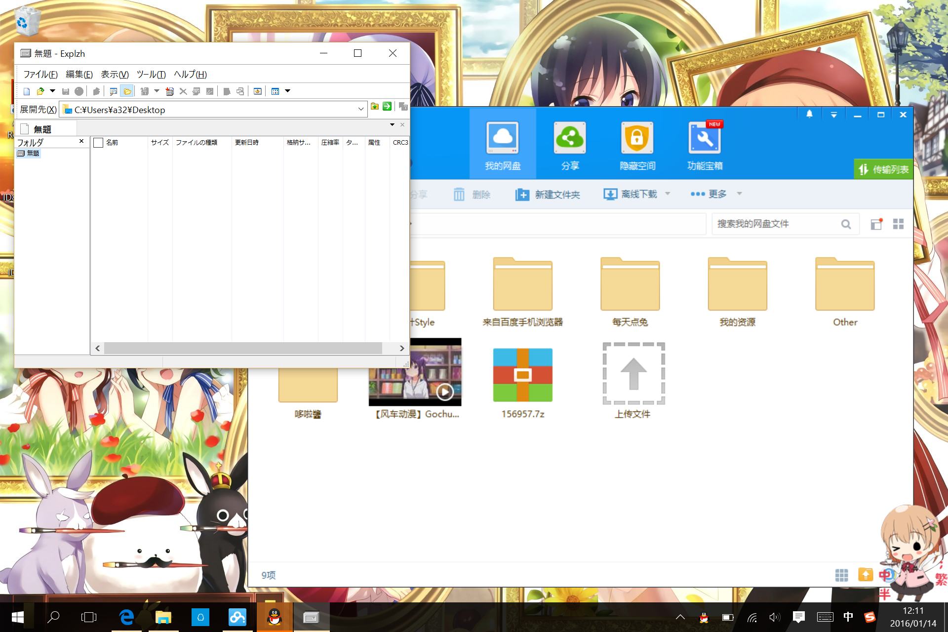This screenshot has height=632, width=948.
Task: Expand the 离线下载 dropdown arrow
Action: tap(668, 194)
